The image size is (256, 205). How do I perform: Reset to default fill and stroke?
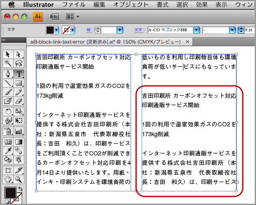pos(7,202)
